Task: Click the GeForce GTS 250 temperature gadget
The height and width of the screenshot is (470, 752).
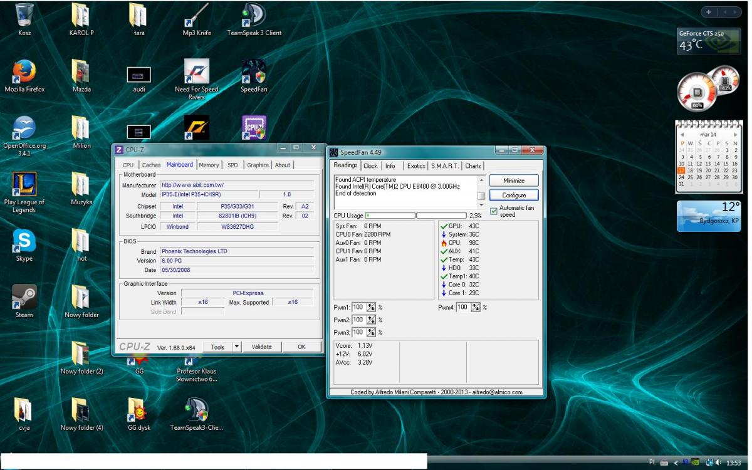Action: [x=709, y=41]
